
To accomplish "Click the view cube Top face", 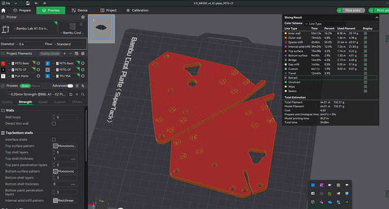I will 101,201.
